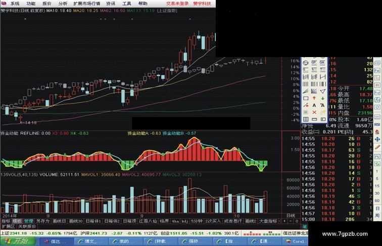The image size is (382, 246).
Task: Open the 功能 menu
Action: (x=31, y=4)
